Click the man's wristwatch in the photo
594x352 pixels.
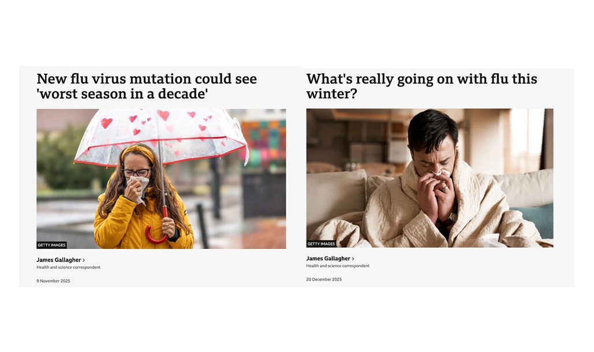pos(452,217)
